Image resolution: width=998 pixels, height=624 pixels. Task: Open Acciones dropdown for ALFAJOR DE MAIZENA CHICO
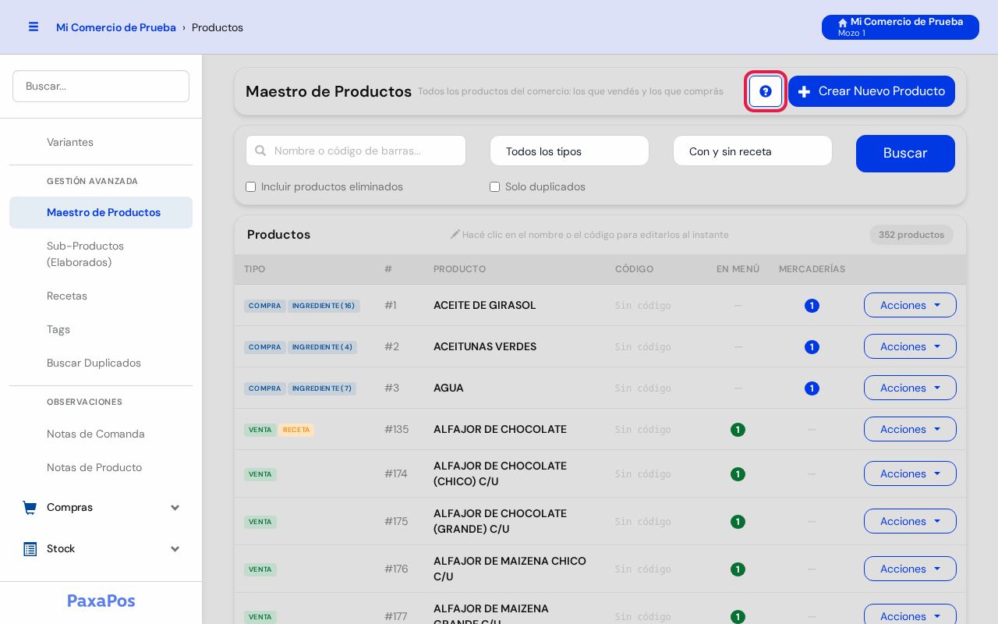[910, 569]
